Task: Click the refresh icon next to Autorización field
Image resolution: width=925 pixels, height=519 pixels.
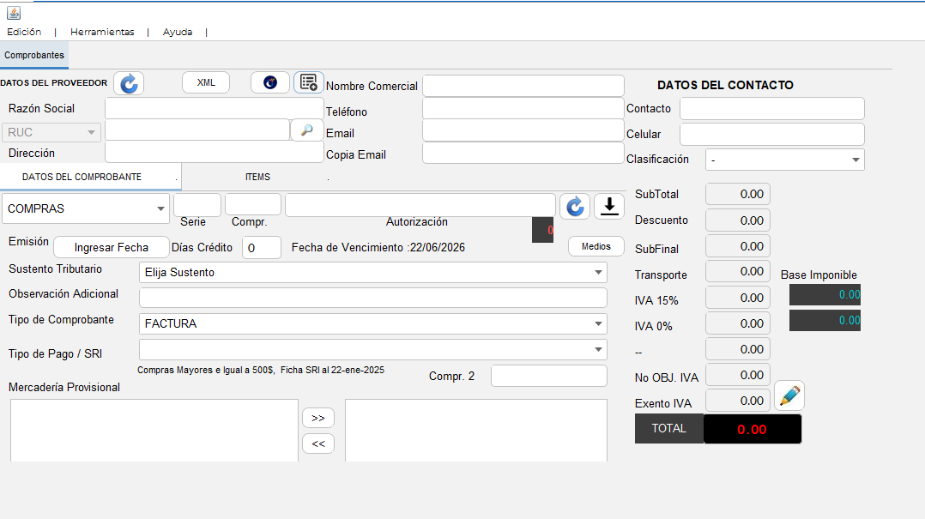Action: (x=575, y=207)
